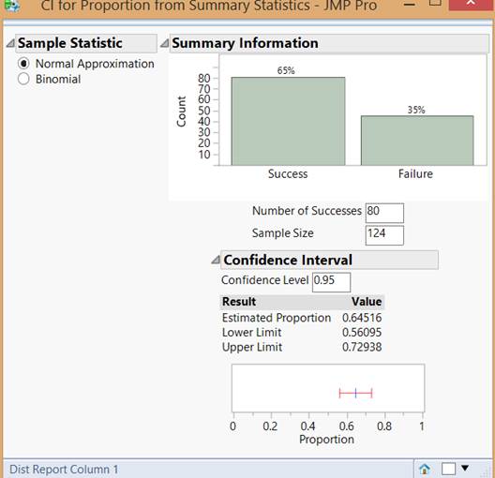This screenshot has width=495, height=478.
Task: Click the Proportion axis label
Action: click(x=327, y=440)
